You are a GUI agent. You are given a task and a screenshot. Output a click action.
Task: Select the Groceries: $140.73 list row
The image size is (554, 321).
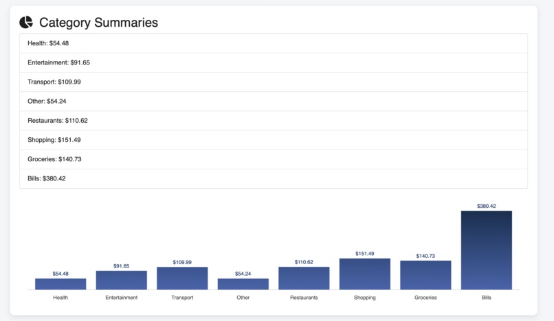pyautogui.click(x=274, y=159)
